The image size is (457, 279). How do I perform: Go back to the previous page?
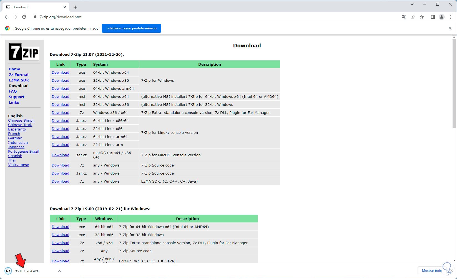click(6, 17)
